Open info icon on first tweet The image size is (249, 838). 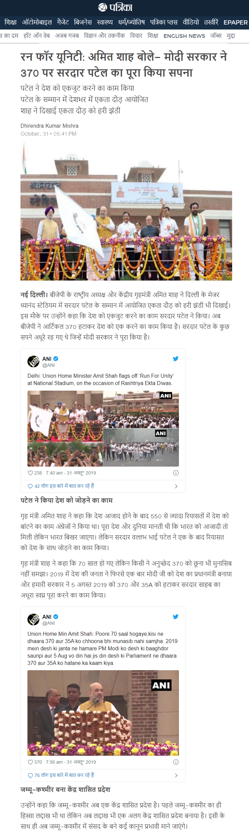tap(176, 473)
